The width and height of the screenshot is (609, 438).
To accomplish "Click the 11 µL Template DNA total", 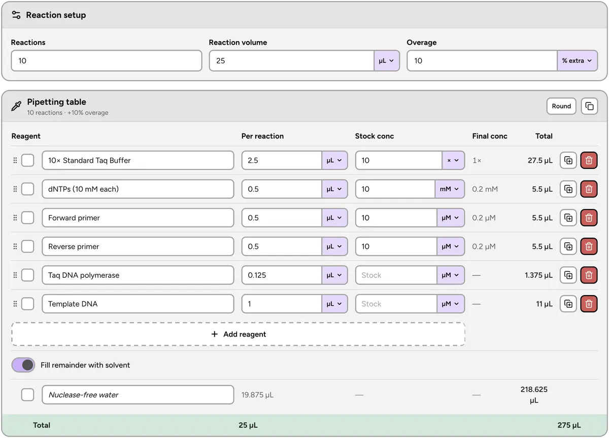I will point(544,304).
